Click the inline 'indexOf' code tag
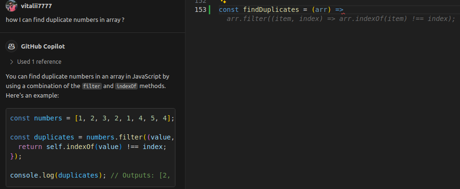Image resolution: width=460 pixels, height=189 pixels. (126, 86)
